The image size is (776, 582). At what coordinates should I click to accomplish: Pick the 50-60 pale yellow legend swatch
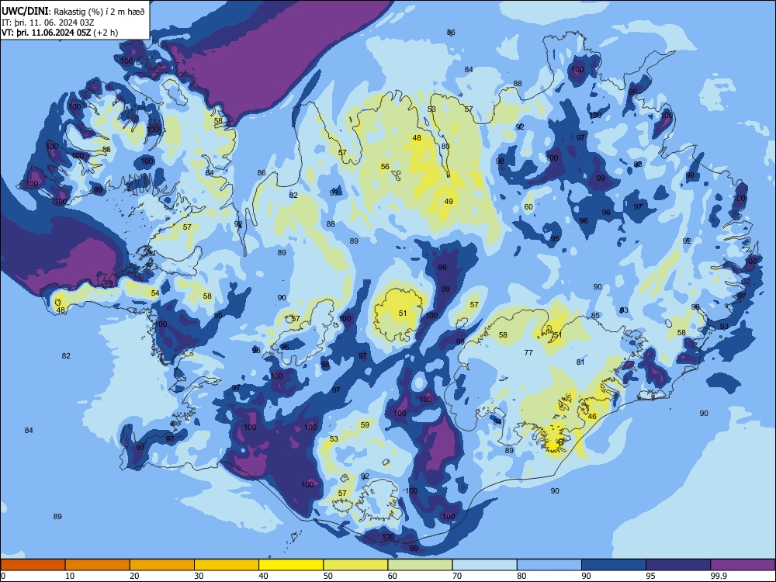click(x=355, y=565)
